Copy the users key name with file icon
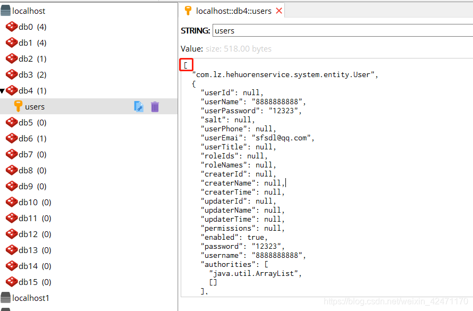The height and width of the screenshot is (311, 473). pos(139,106)
